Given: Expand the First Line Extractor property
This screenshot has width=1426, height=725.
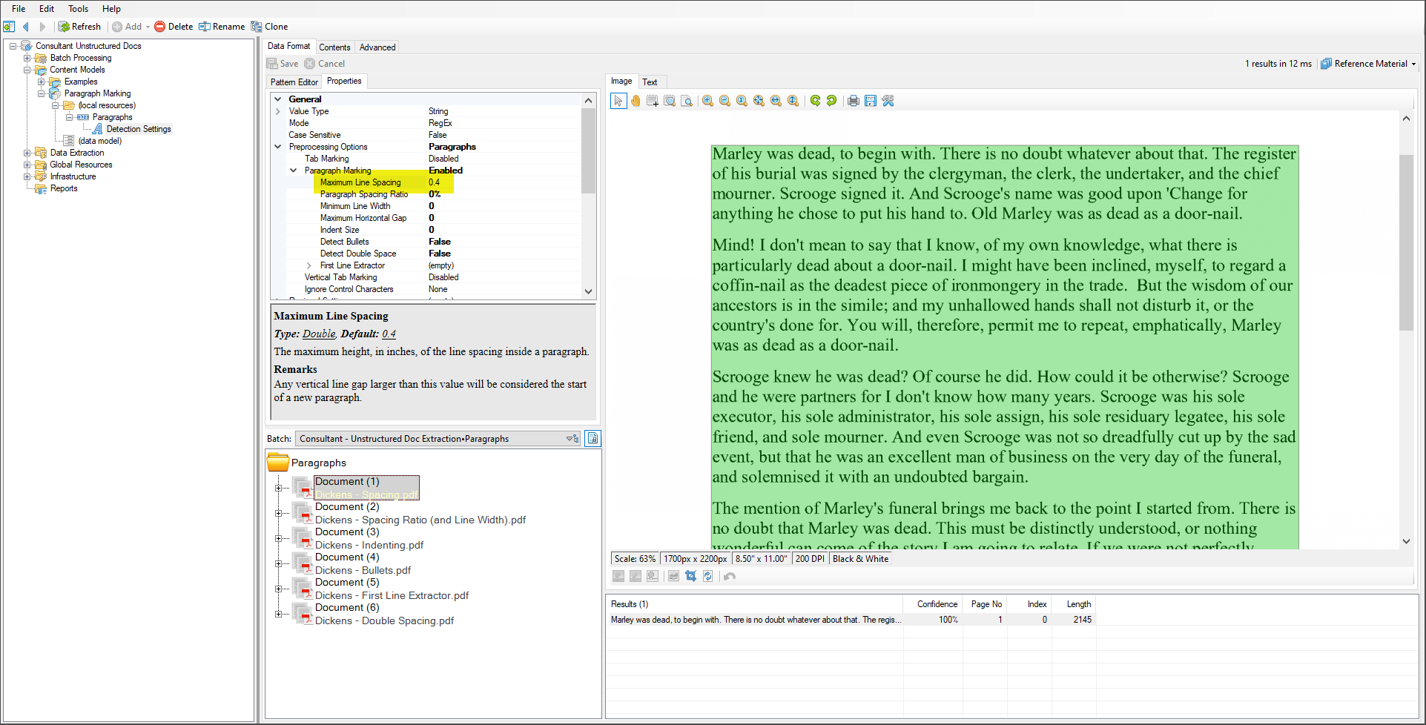Looking at the screenshot, I should coord(309,265).
